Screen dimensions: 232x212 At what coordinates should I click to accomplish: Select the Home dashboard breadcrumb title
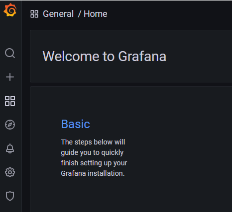pos(96,14)
